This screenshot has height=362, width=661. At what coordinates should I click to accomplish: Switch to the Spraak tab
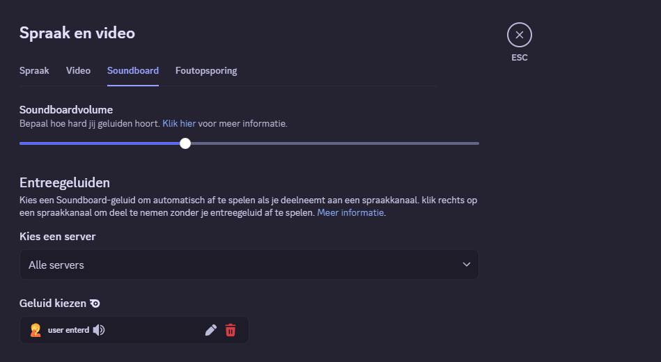pos(34,70)
